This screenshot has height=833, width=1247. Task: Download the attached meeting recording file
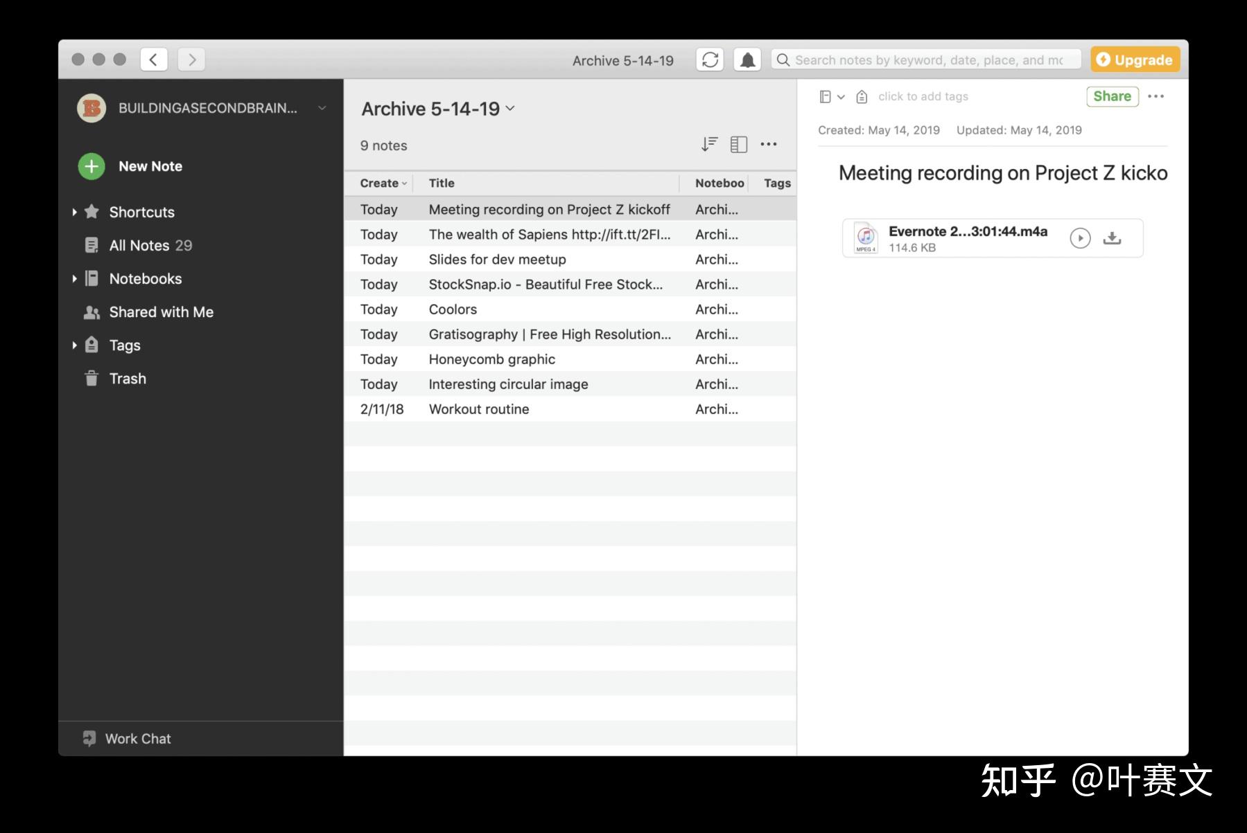tap(1112, 237)
